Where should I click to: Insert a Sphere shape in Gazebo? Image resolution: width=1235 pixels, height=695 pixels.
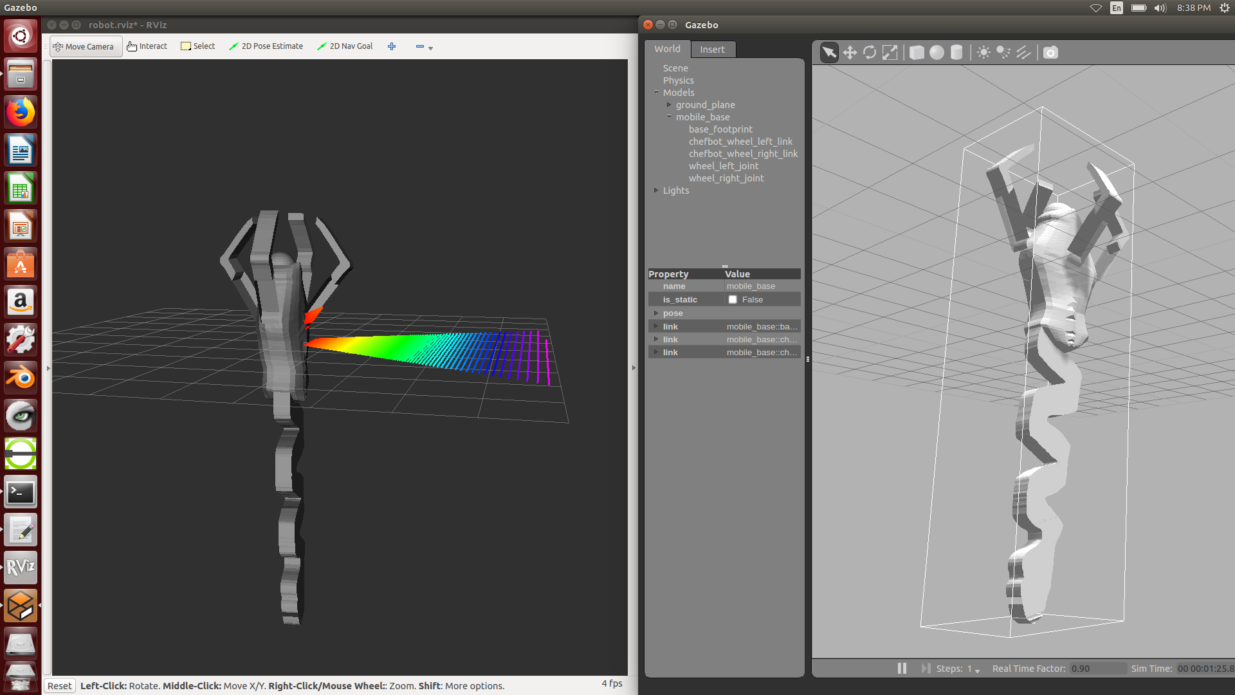point(937,52)
